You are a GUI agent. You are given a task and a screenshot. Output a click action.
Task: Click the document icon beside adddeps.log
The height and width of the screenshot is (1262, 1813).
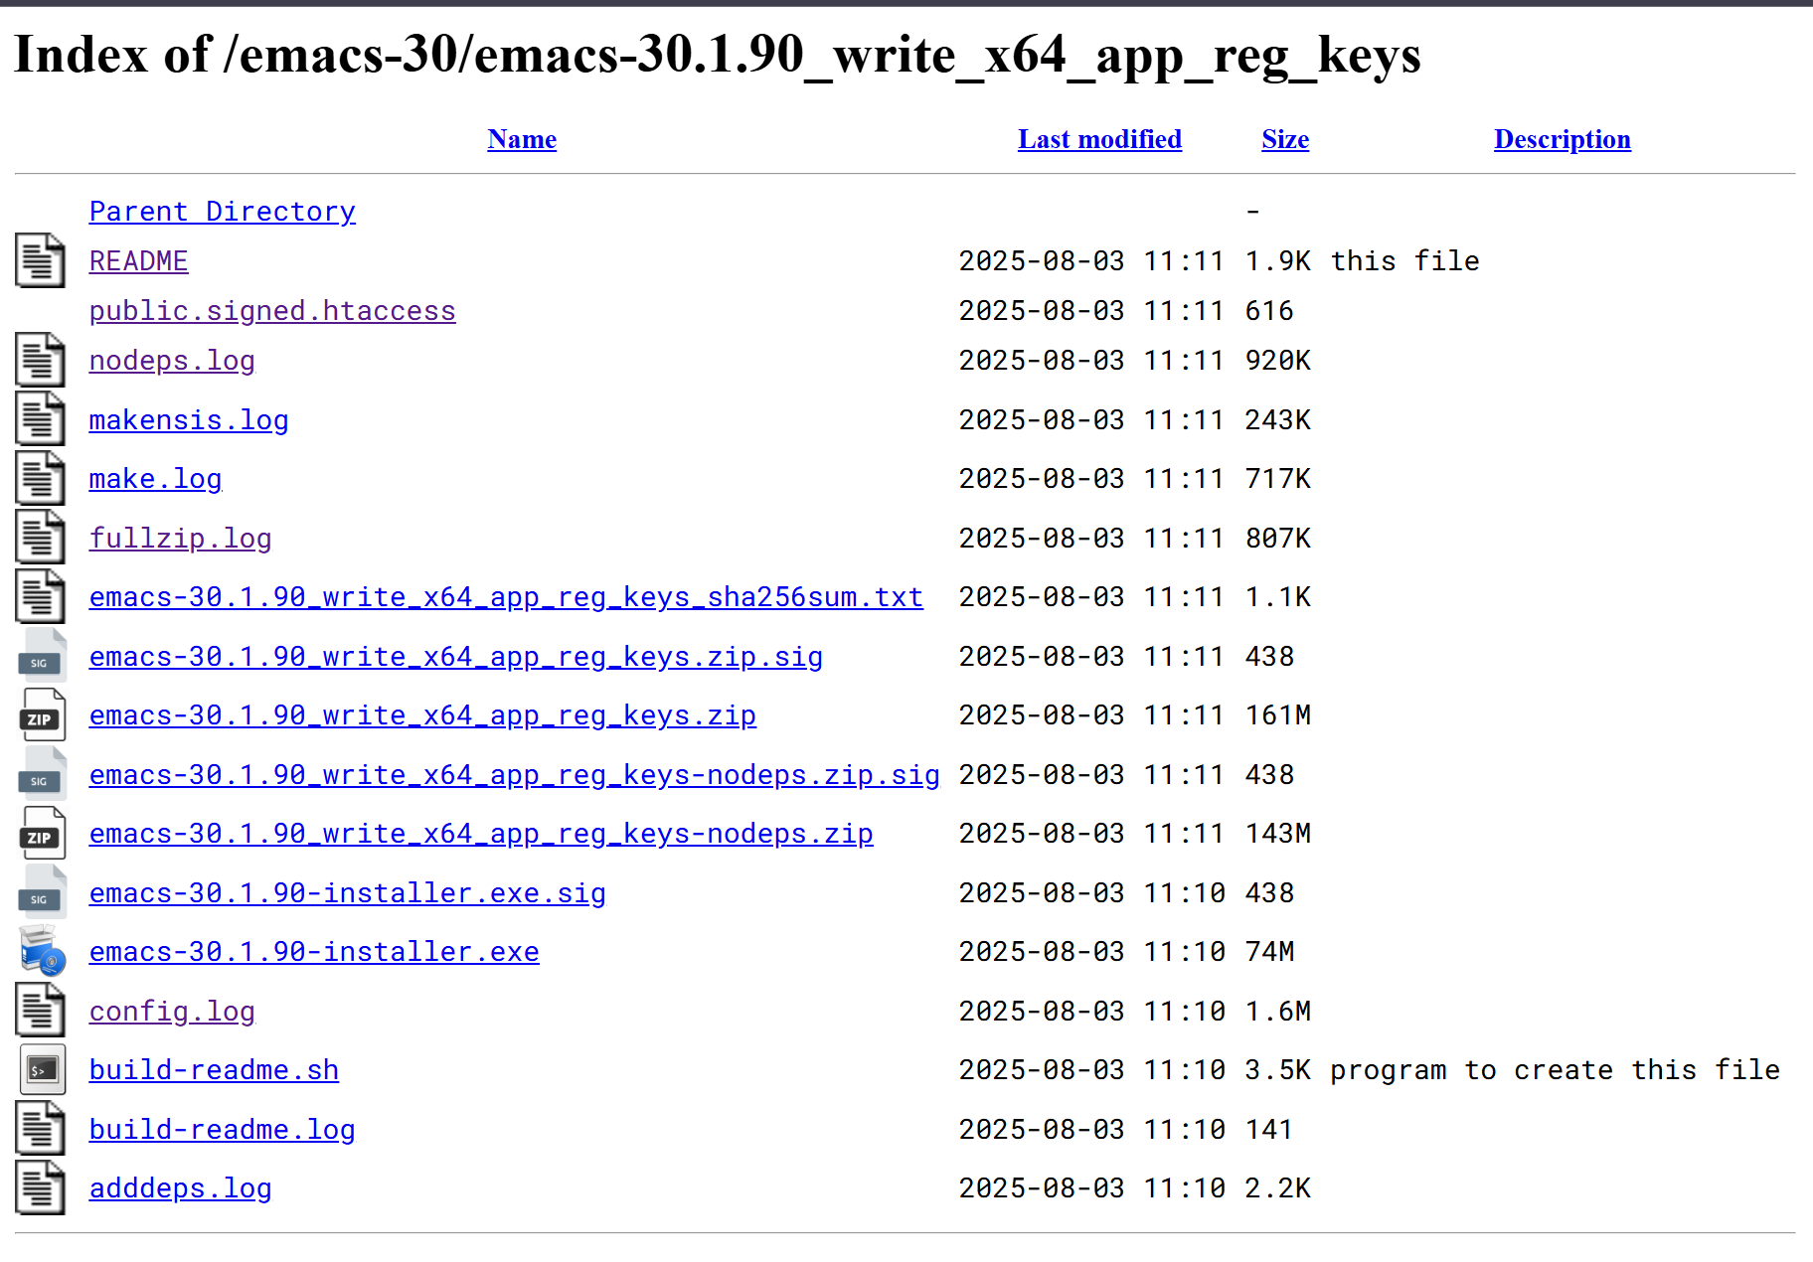40,1187
